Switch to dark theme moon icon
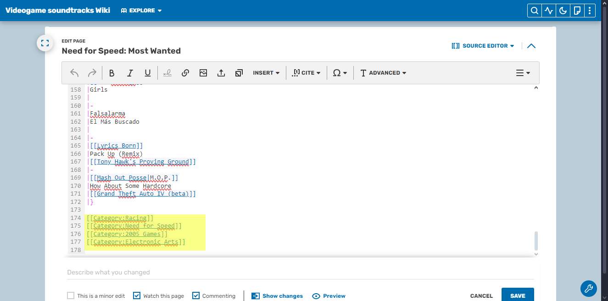 click(x=563, y=11)
